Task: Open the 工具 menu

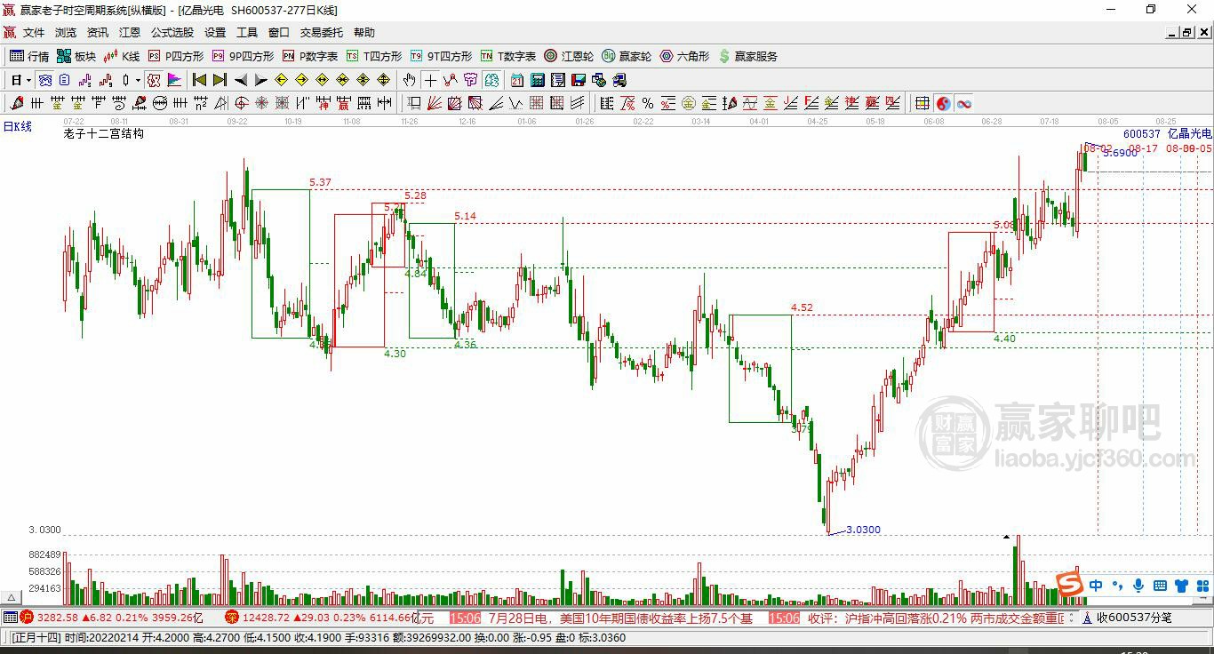Action: point(247,33)
